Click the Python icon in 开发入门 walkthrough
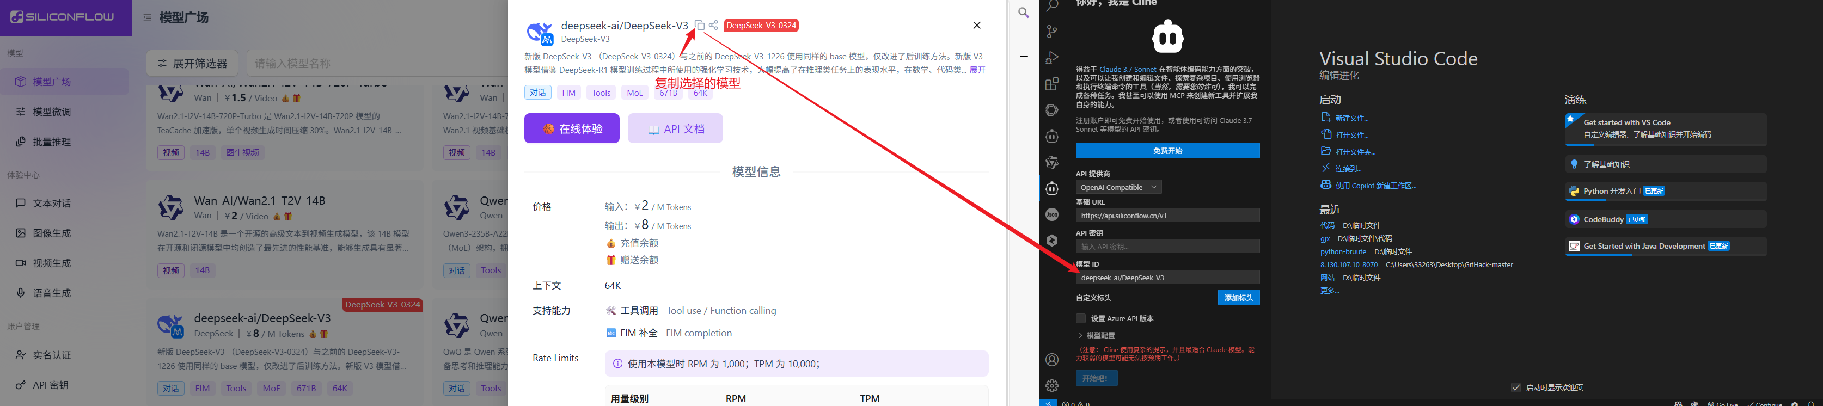This screenshot has height=406, width=1823. pos(1574,191)
